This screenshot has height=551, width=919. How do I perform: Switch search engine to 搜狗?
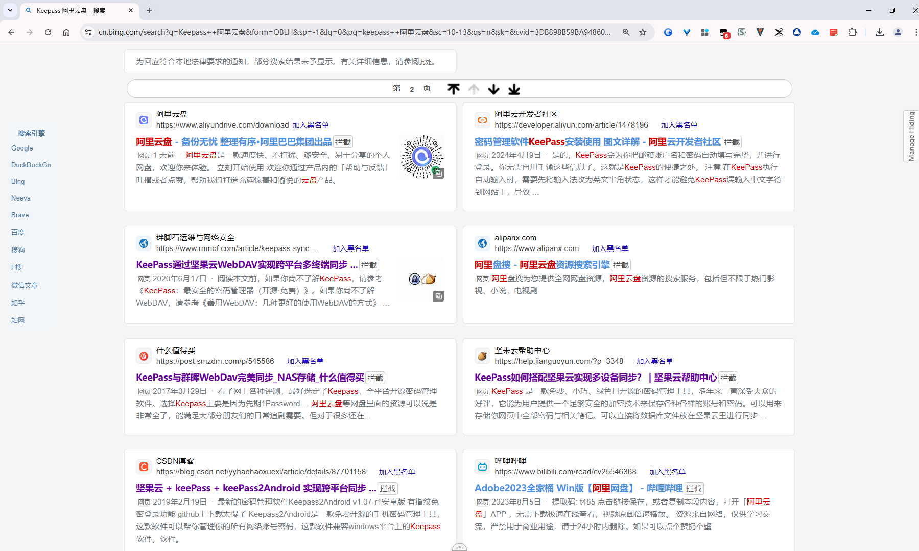[x=18, y=250]
